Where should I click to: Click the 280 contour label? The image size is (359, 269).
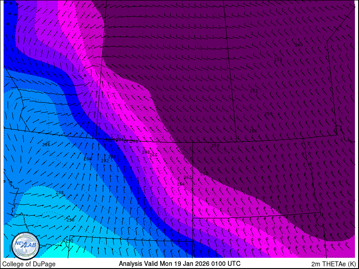(112, 156)
